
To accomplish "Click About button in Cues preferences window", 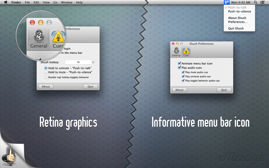I will [x=179, y=90].
